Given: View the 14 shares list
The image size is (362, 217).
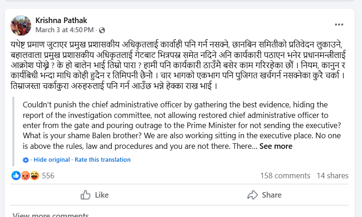Looking at the screenshot, I should tap(333, 176).
